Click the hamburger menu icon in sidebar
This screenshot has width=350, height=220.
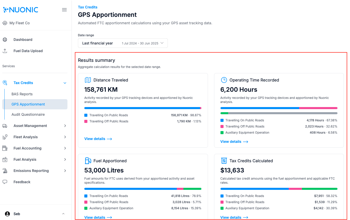(64, 10)
